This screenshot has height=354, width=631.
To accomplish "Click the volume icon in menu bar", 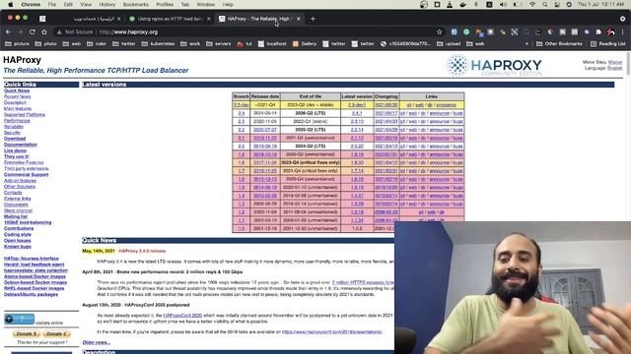I will (503, 4).
